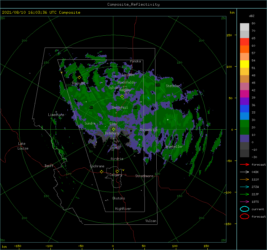
Task: Click the yellow 54–51 dBZ swatch
Action: [244, 64]
